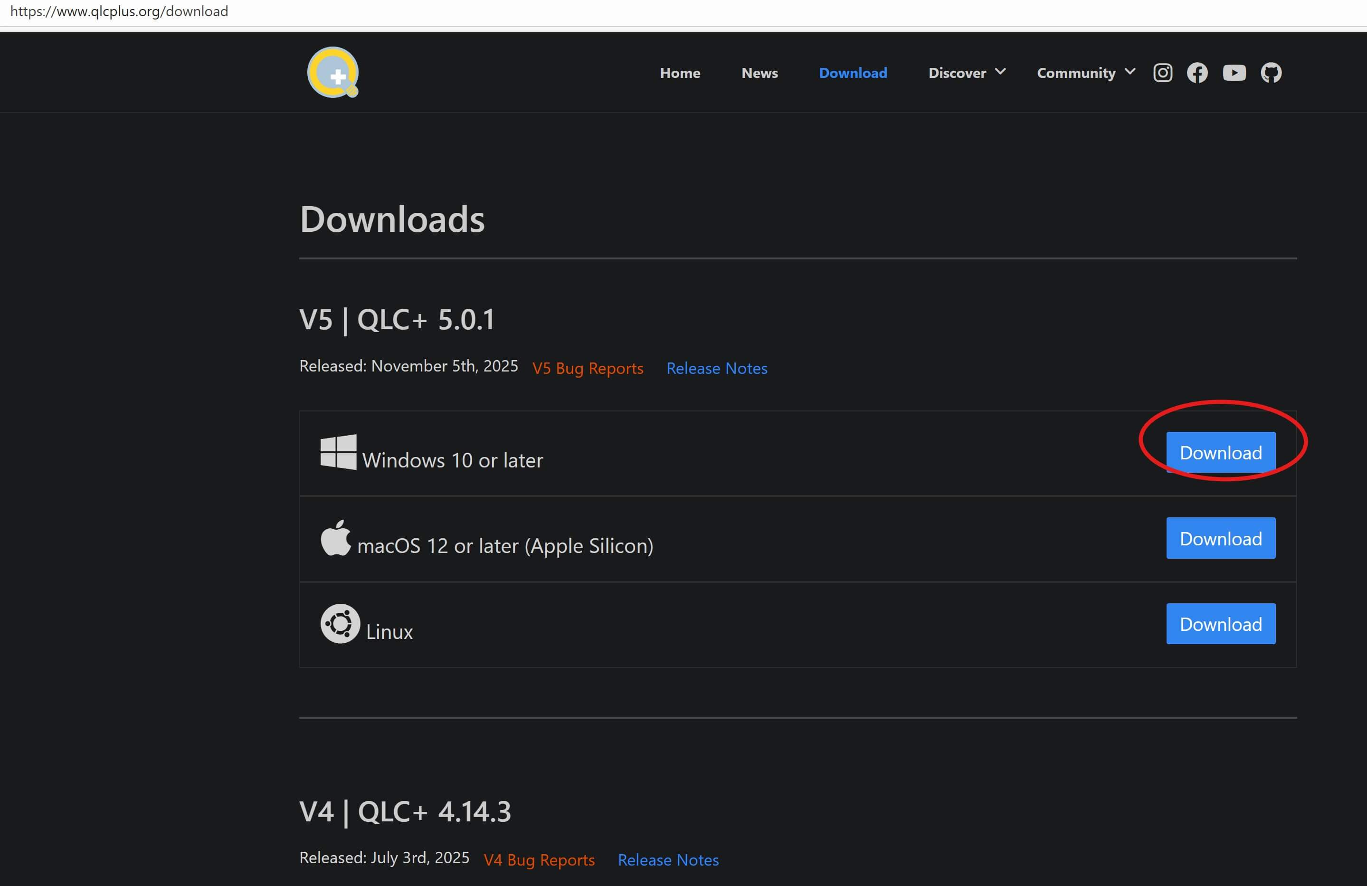
Task: Click the Apple logo icon
Action: point(335,538)
